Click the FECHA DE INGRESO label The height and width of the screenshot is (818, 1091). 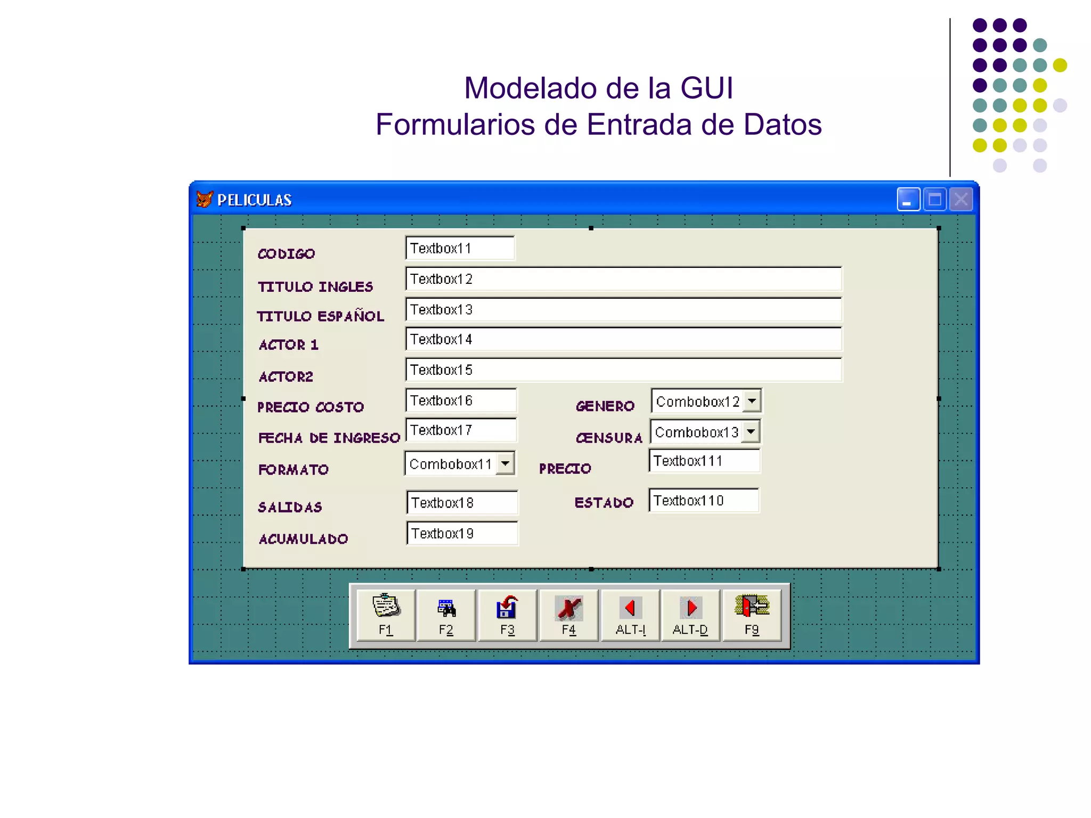pos(329,438)
